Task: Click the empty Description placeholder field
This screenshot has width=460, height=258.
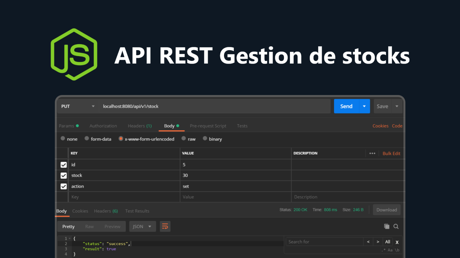Action: tap(348, 197)
